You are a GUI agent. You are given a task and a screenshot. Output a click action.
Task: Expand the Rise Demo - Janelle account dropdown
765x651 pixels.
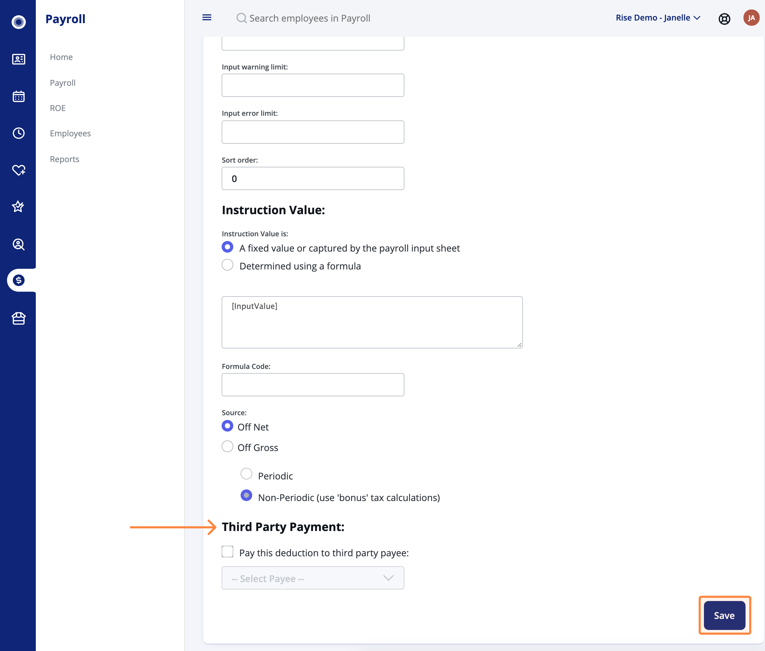[658, 18]
